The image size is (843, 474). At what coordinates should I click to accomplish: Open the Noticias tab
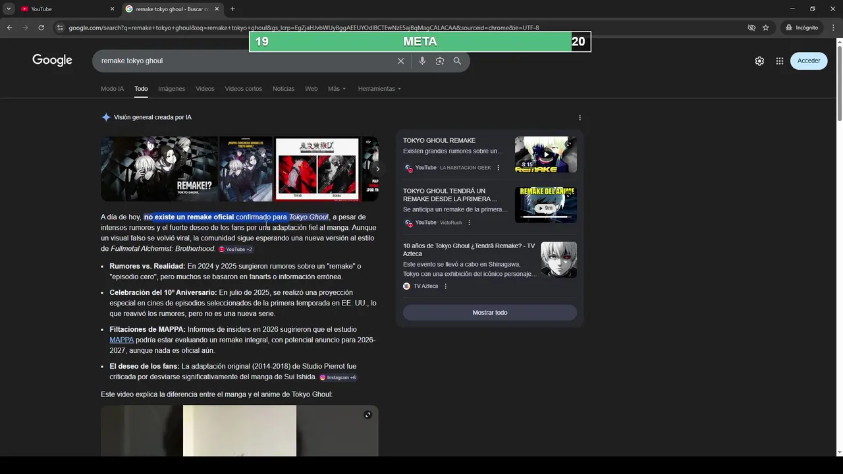(283, 89)
